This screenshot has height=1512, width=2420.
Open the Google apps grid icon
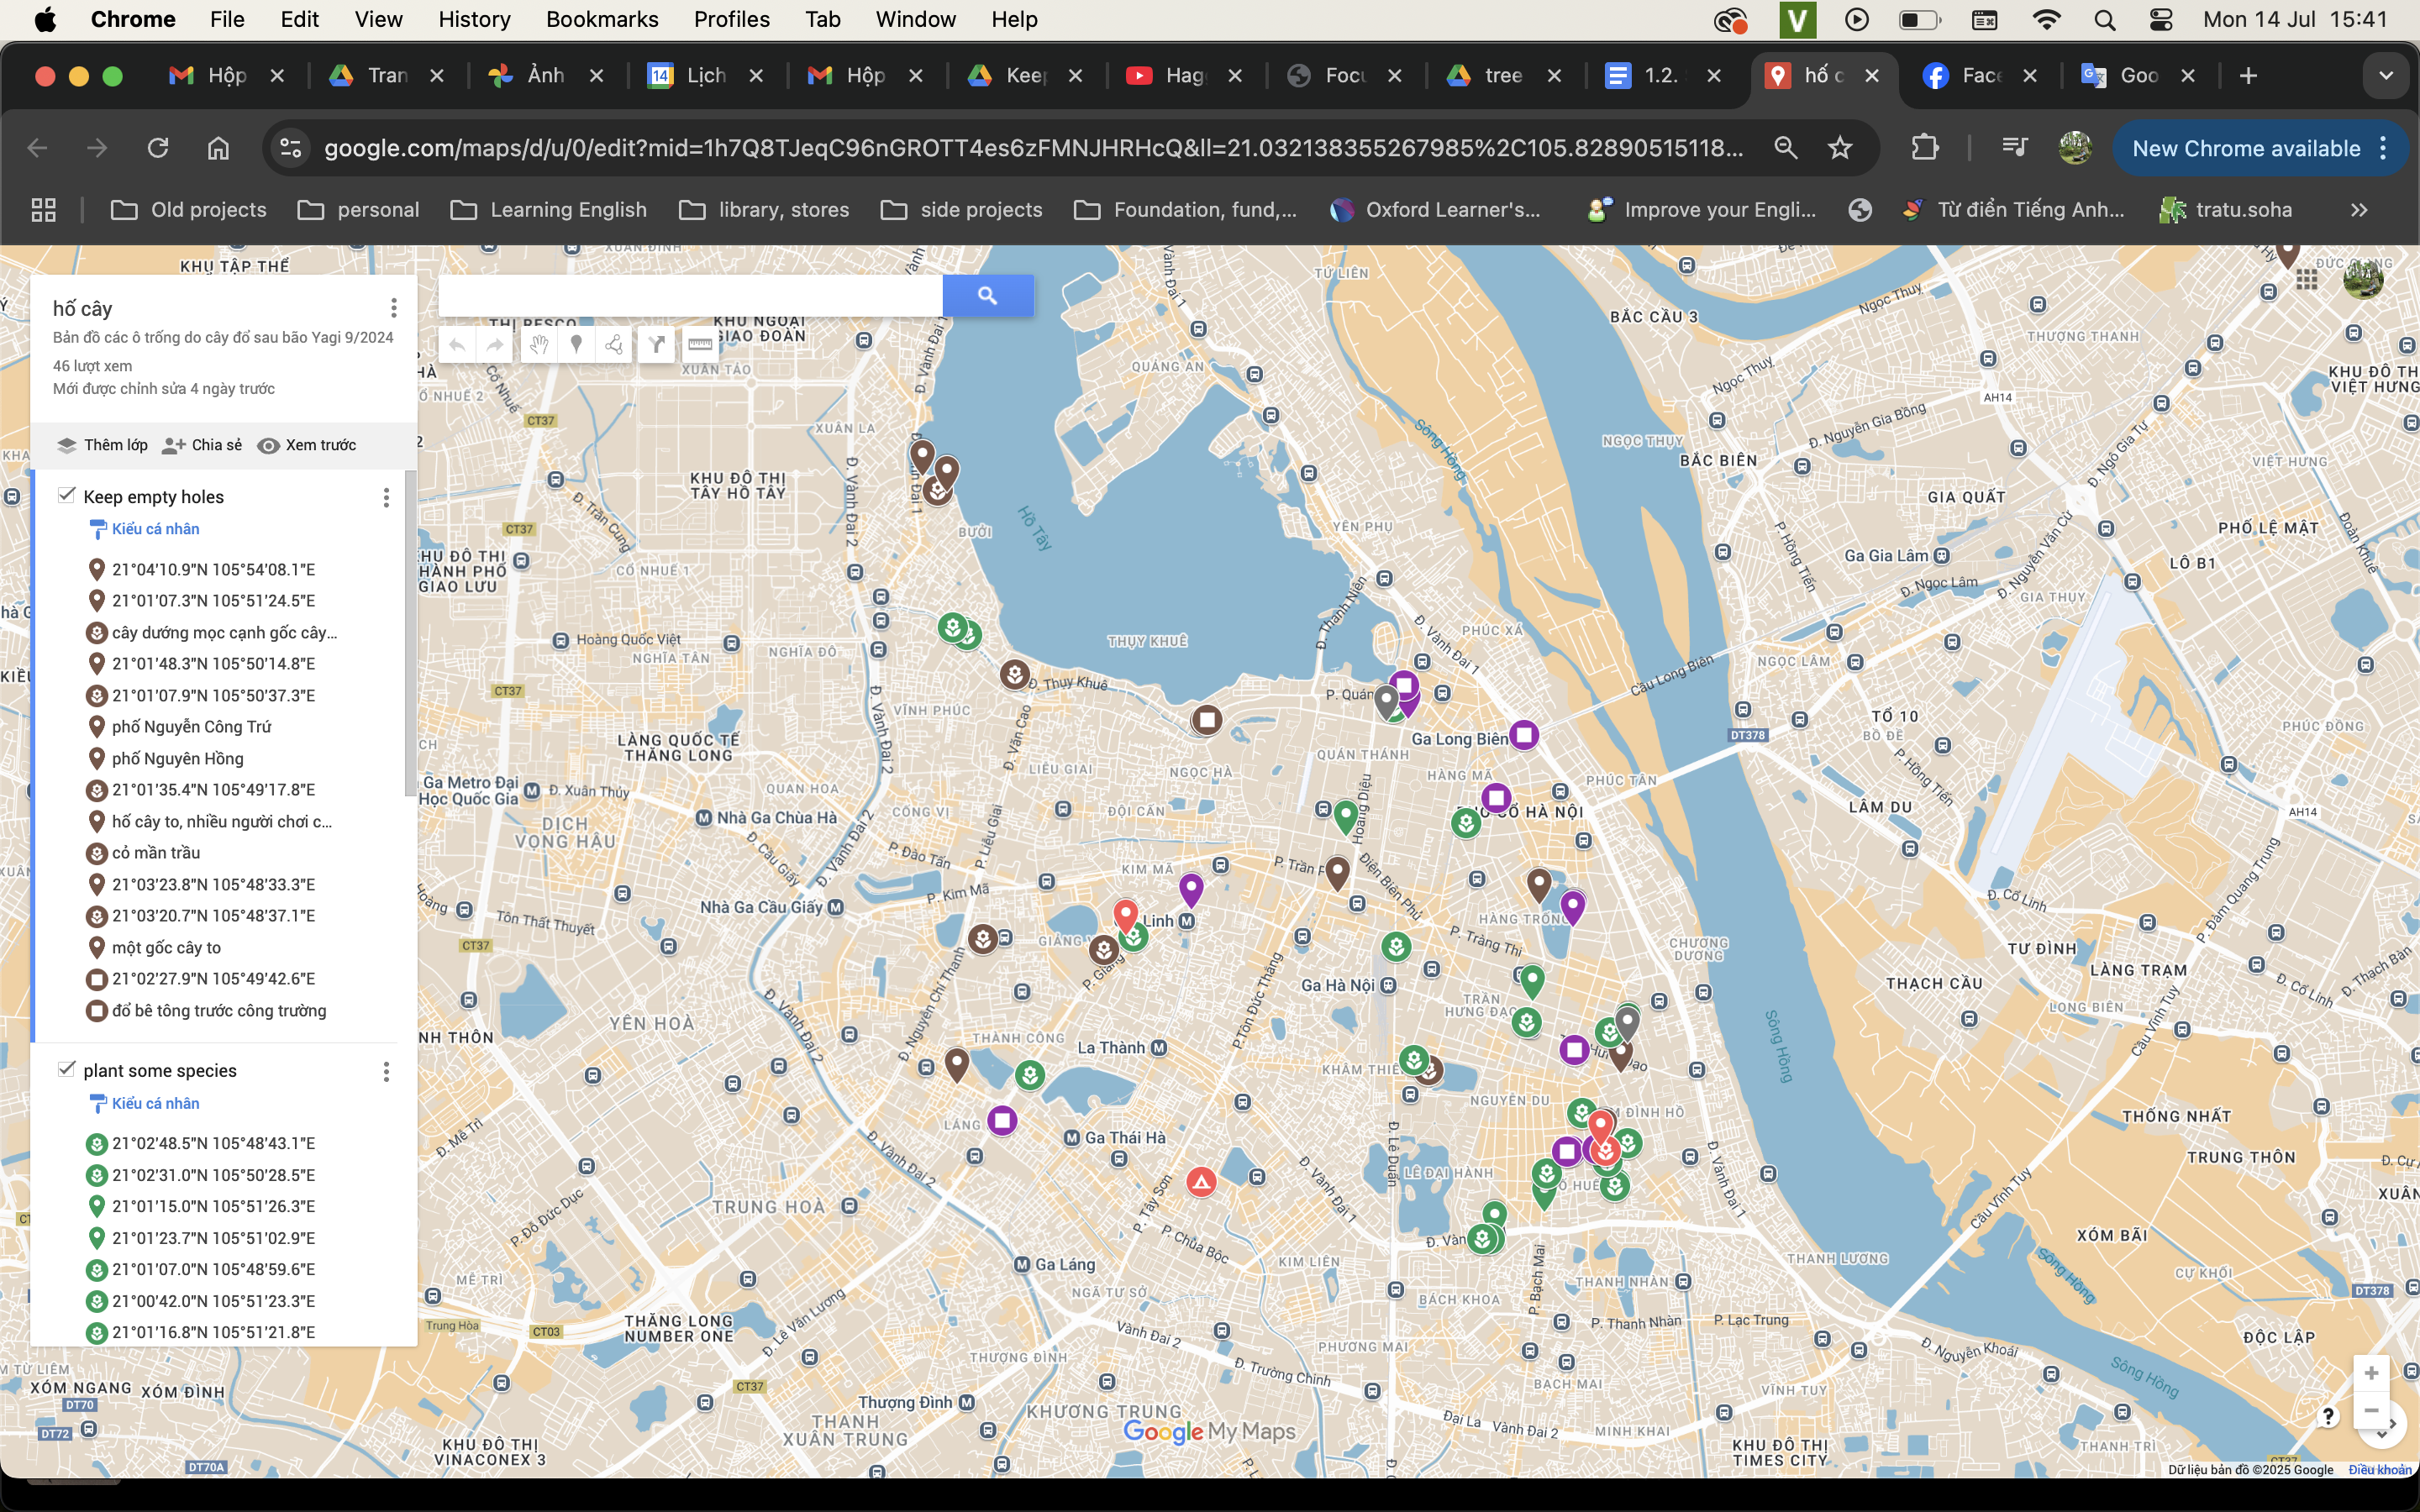click(x=2306, y=279)
